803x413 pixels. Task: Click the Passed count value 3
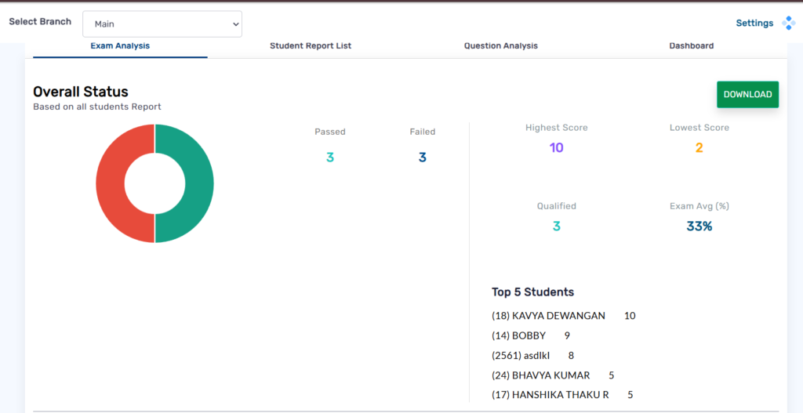(x=330, y=158)
